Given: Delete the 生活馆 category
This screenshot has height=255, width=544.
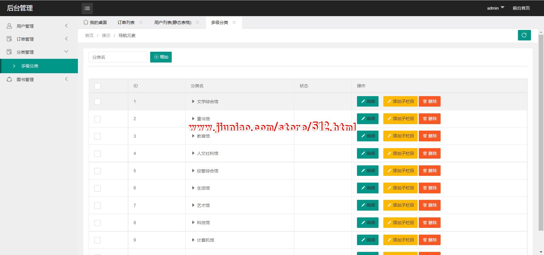Looking at the screenshot, I should 430,188.
